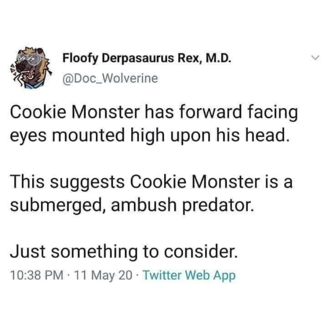Click the word 'Cookie' in first line

click(x=38, y=112)
